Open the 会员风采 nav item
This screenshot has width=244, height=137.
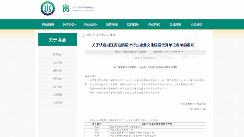pyautogui.click(x=175, y=24)
